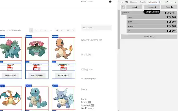Open the shopping basket icon
178x111 pixels.
pyautogui.click(x=110, y=1)
